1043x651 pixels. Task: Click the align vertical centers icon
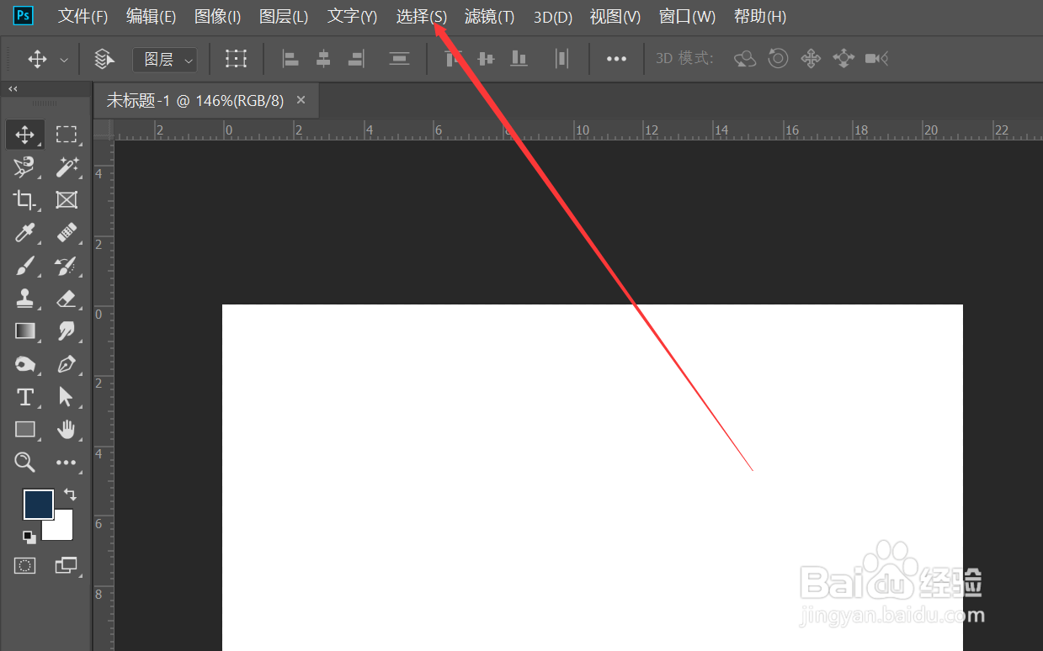486,58
